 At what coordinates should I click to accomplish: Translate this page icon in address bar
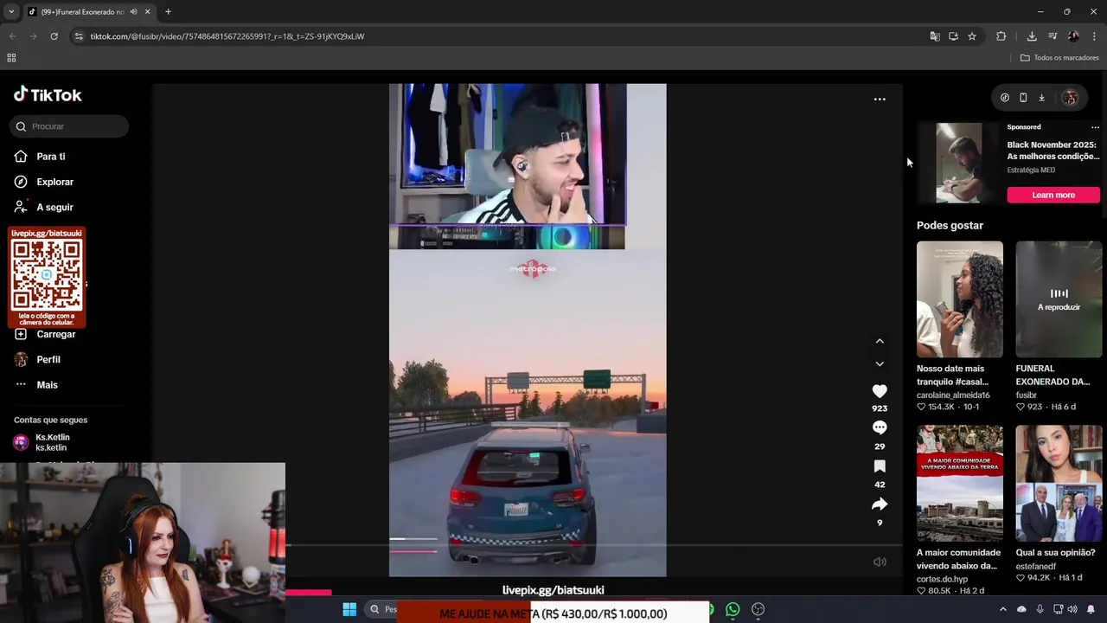(x=935, y=36)
